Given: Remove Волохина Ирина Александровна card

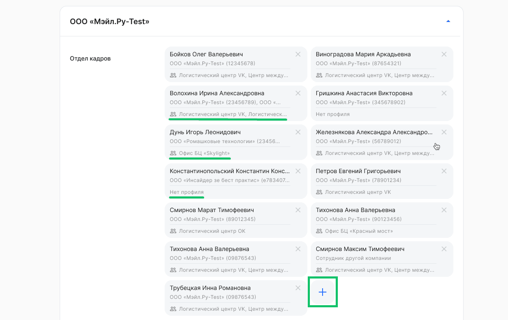Looking at the screenshot, I should (x=298, y=93).
